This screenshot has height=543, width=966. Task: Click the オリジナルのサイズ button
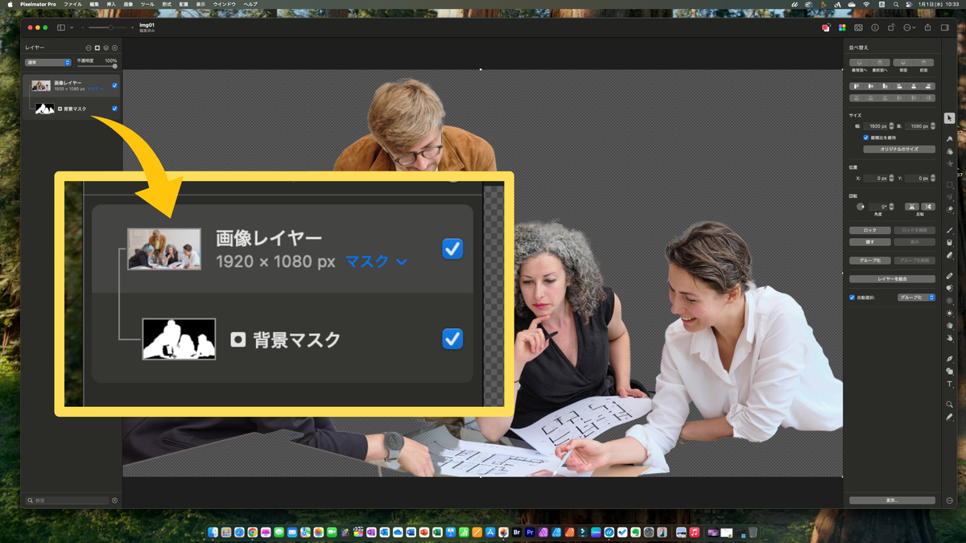click(x=899, y=150)
